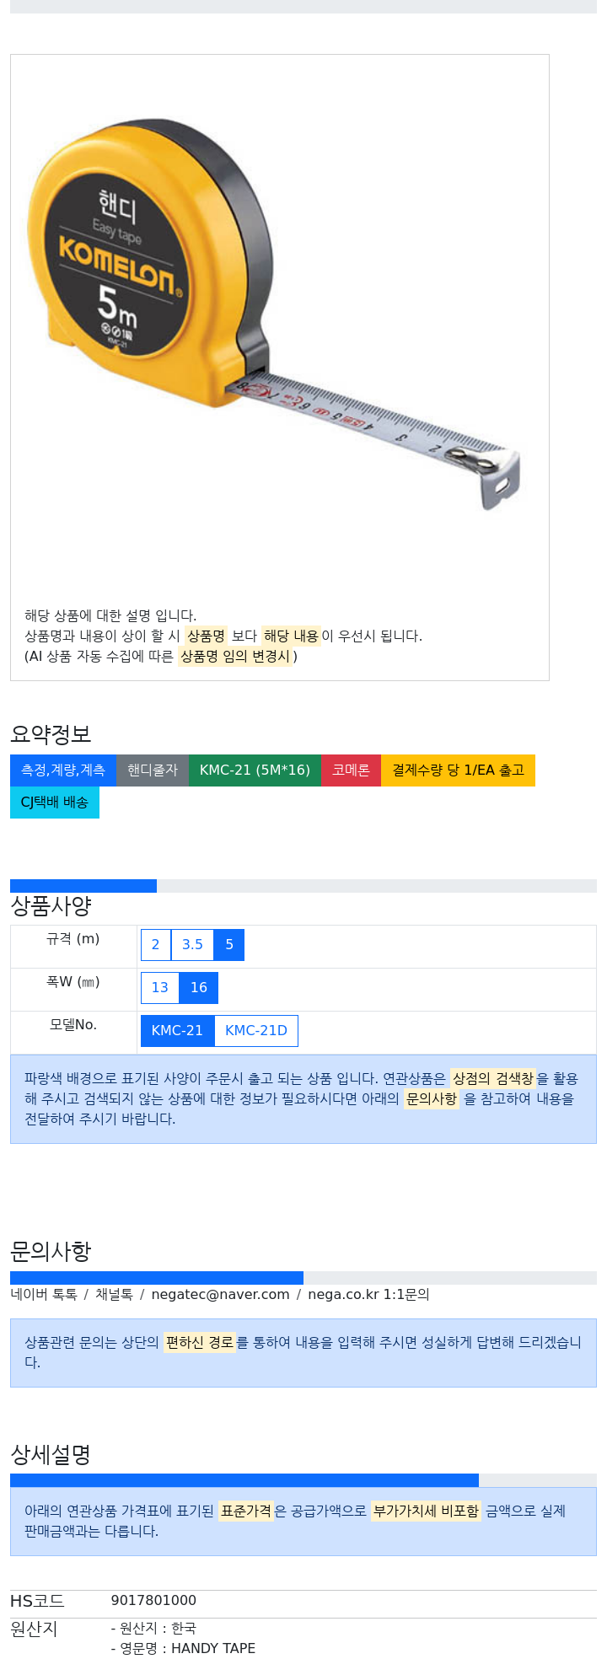This screenshot has width=607, height=1659.
Task: Select model KMC-21D
Action: coord(256,1030)
